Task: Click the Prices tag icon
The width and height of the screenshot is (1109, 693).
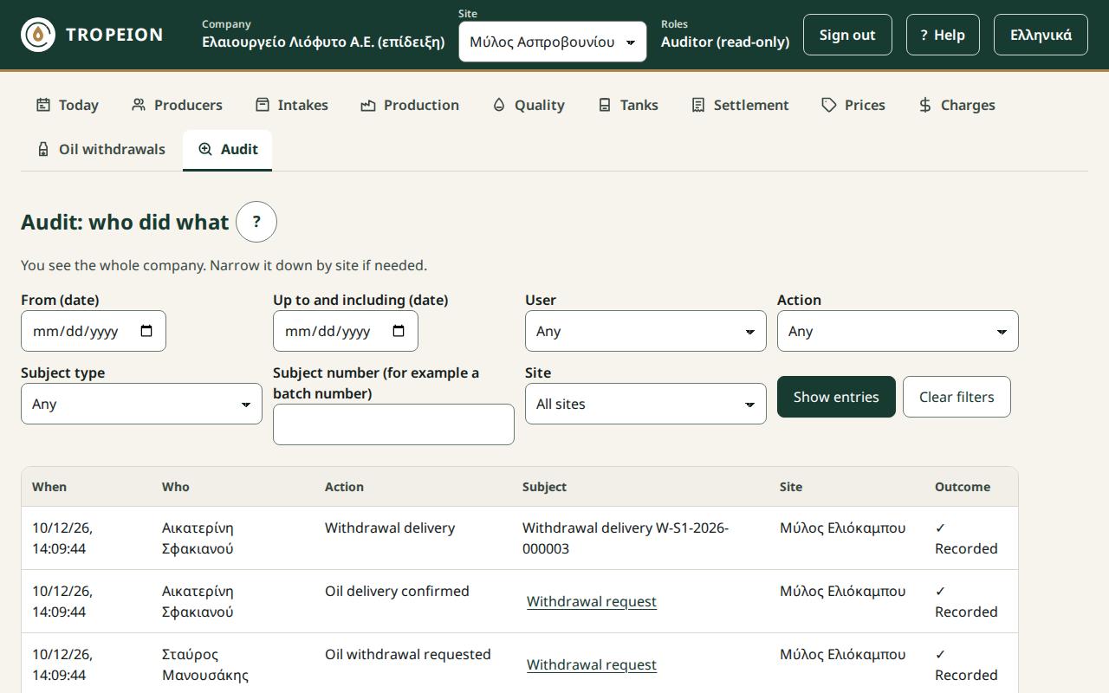Action: [829, 105]
